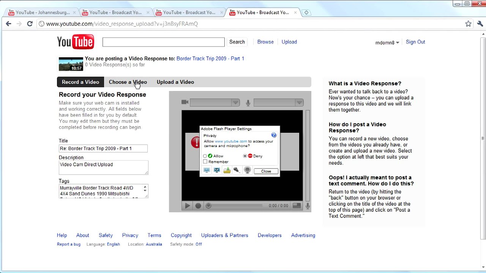Click the recorder vertical volume level bar
Viewport: 486px width, 273px height.
point(308,155)
